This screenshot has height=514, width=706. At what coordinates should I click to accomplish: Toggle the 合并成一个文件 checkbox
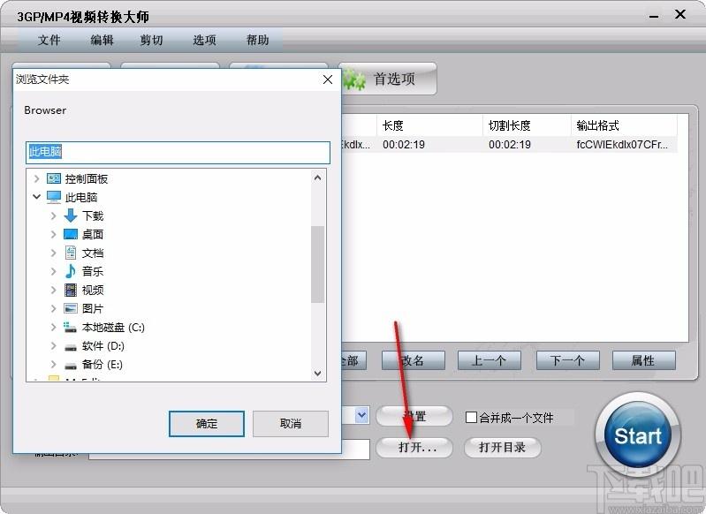pyautogui.click(x=471, y=417)
